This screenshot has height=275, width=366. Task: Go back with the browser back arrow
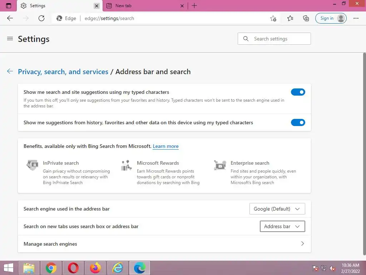[x=10, y=18]
